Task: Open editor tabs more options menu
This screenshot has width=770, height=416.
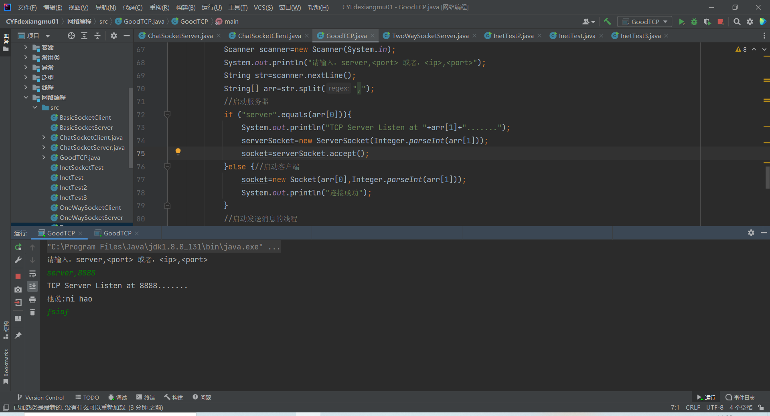Action: (764, 36)
